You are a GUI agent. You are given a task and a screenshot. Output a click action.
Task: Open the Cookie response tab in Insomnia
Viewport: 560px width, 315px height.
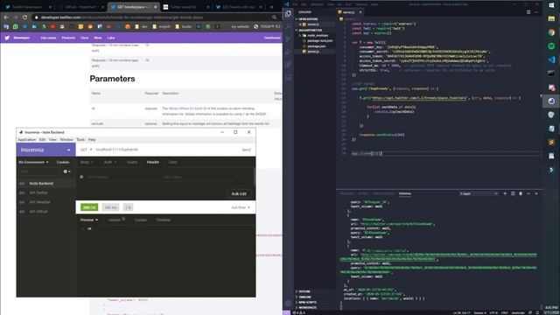(140, 220)
